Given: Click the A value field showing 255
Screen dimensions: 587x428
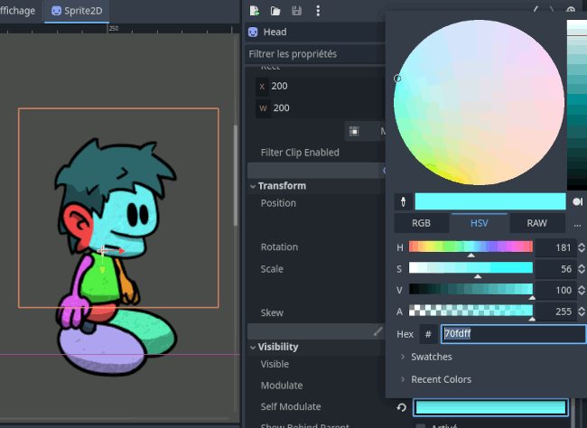Looking at the screenshot, I should point(555,312).
